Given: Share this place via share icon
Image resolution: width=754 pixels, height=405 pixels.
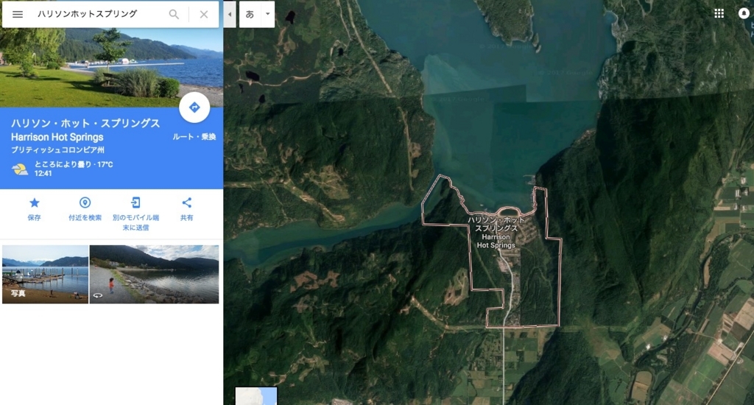Looking at the screenshot, I should click(x=186, y=203).
